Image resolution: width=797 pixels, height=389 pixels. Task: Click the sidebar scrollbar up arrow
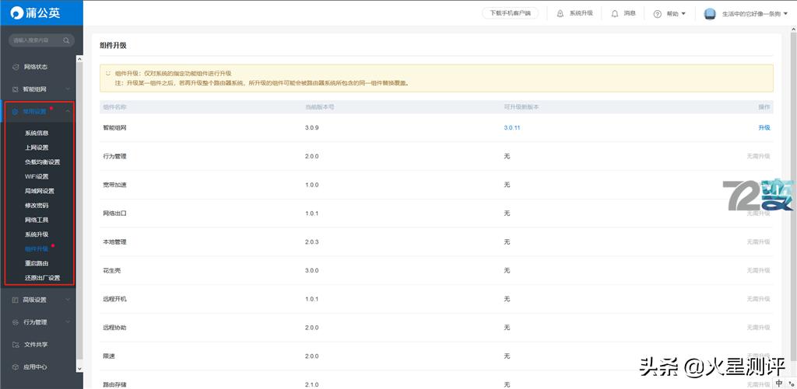point(79,59)
